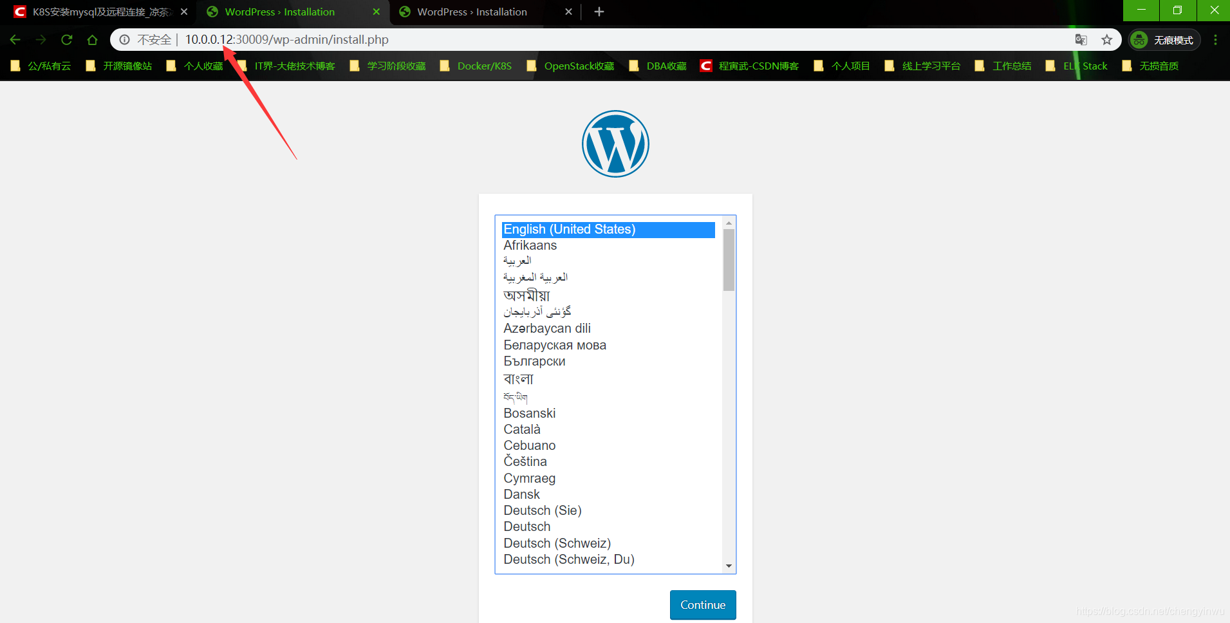Open the ELK Stack bookmark folder

pos(1077,66)
